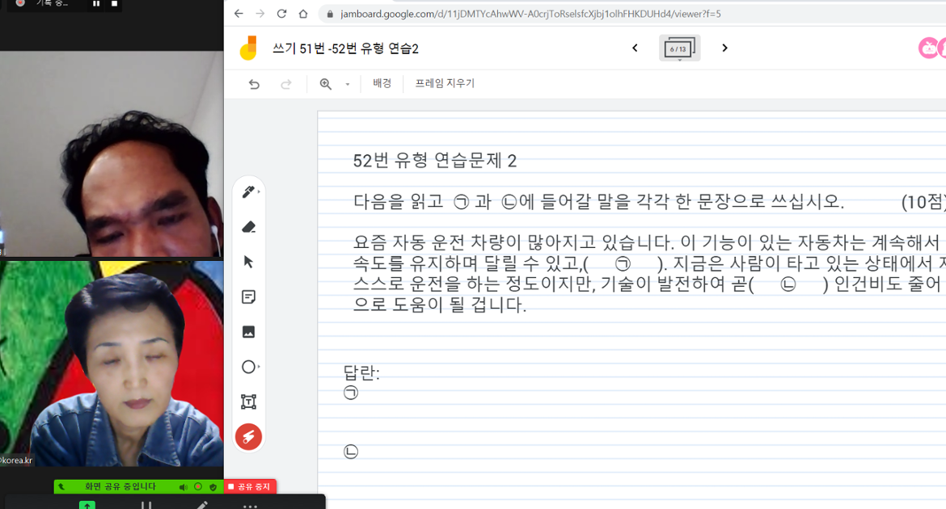The width and height of the screenshot is (946, 509).
Task: Click the line 으로 도움이 될 겁니다.
Action: click(439, 305)
